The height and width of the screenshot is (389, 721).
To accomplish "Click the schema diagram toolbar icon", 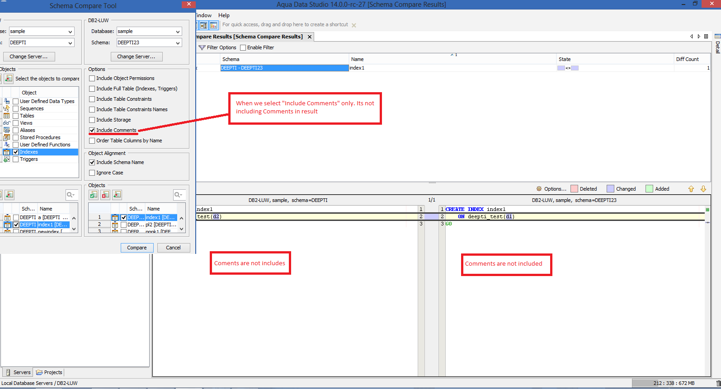I will (x=204, y=25).
